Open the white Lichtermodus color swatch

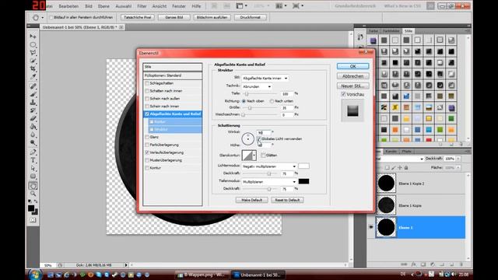tap(303, 166)
